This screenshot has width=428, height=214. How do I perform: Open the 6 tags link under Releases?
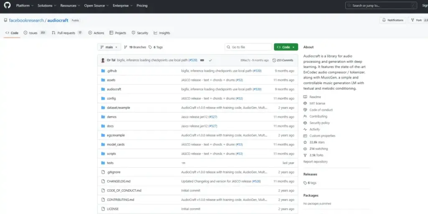(x=310, y=183)
